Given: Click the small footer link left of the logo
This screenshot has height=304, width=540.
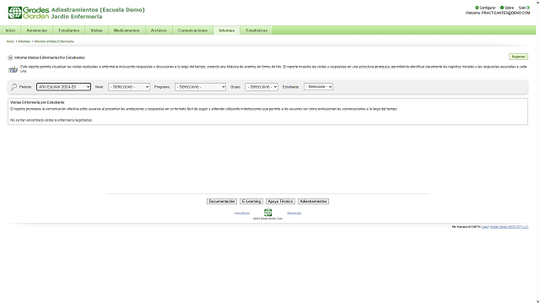Looking at the screenshot, I should (x=242, y=213).
